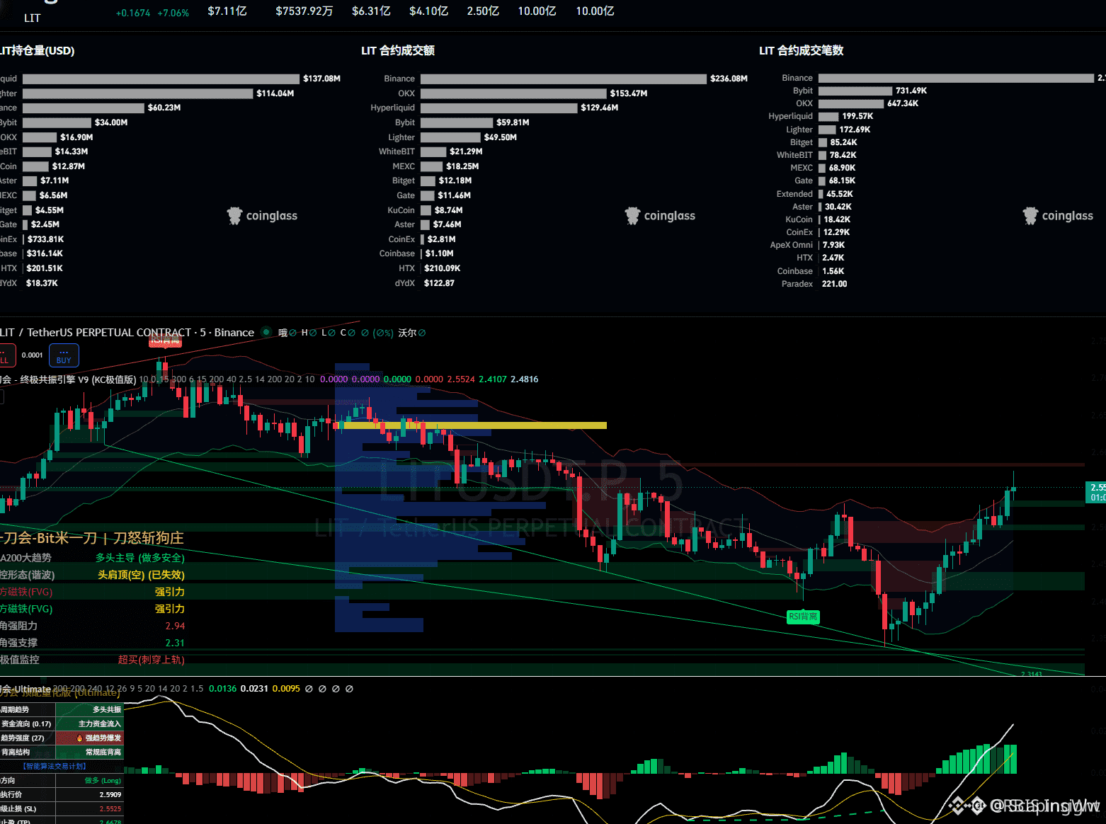Click the 2.5909 execution price cell
Image resolution: width=1106 pixels, height=824 pixels.
pos(90,794)
